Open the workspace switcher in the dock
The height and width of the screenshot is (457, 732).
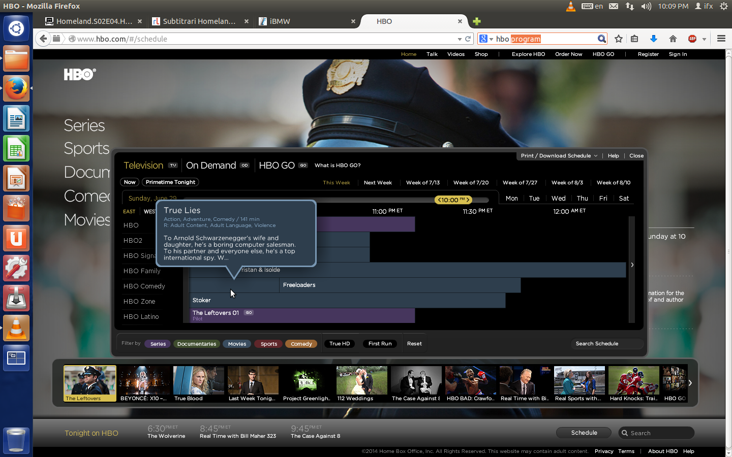tap(16, 358)
